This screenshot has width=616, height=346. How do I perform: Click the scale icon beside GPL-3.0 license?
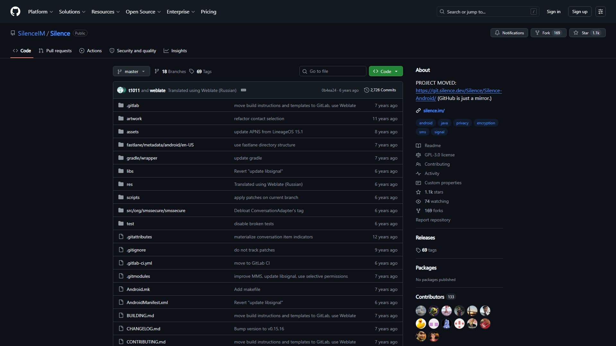[x=418, y=155]
